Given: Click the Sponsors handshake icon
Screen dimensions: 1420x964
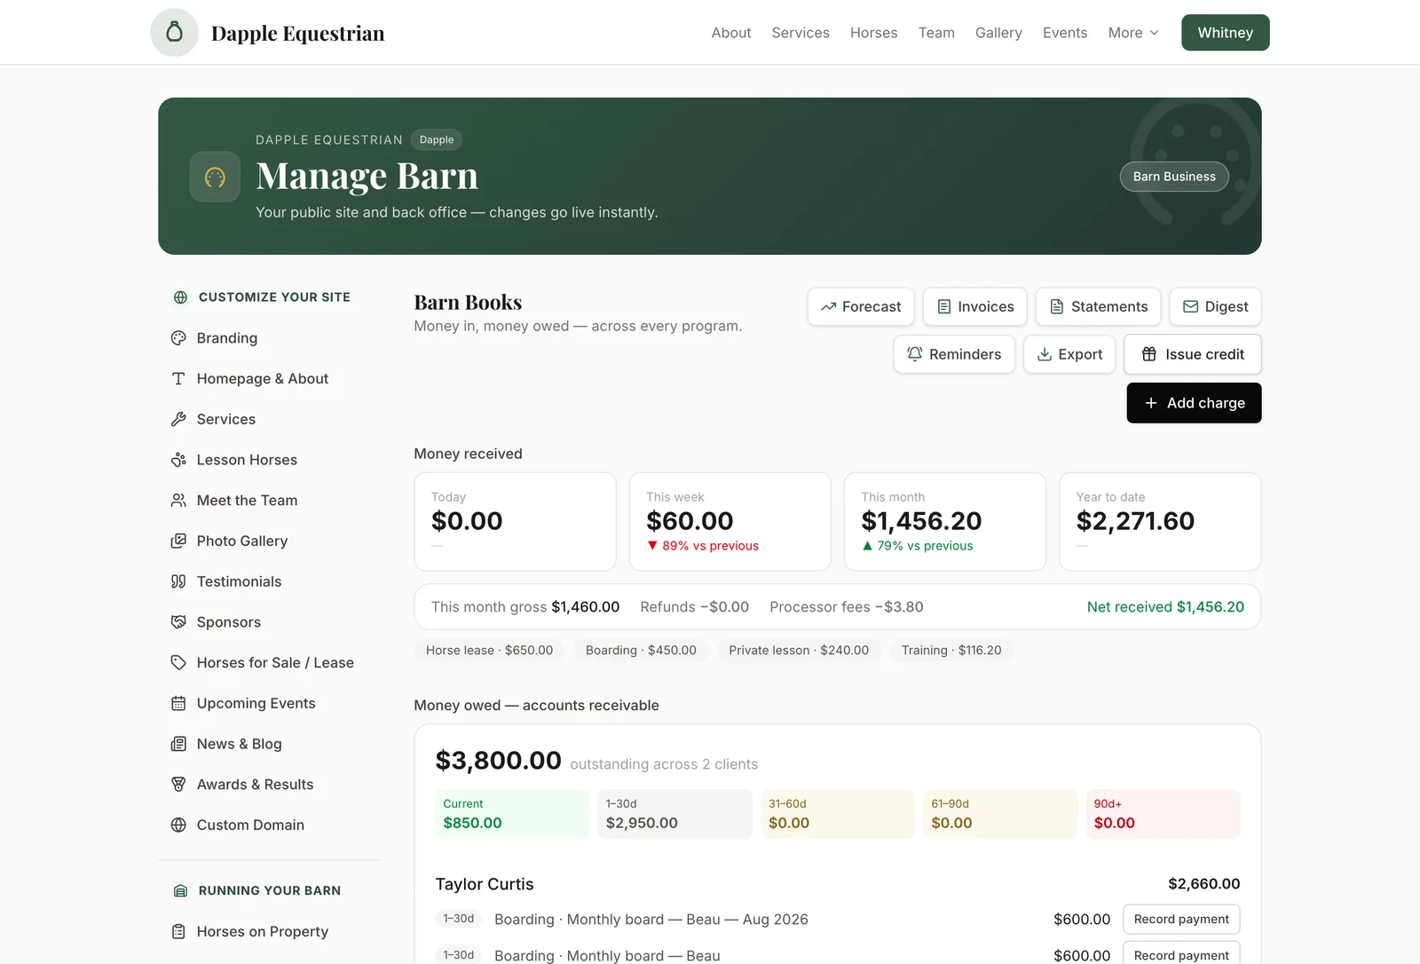Looking at the screenshot, I should pyautogui.click(x=178, y=622).
